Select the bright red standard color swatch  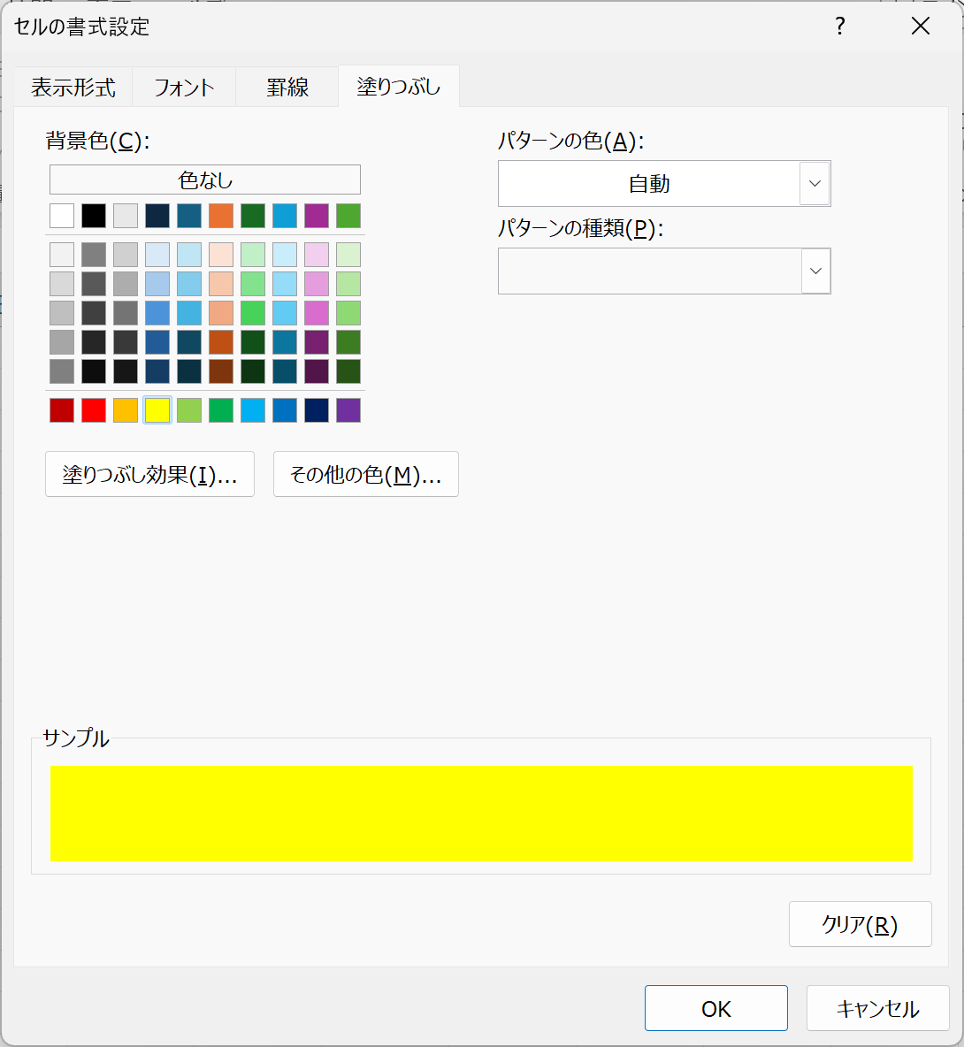click(x=94, y=410)
